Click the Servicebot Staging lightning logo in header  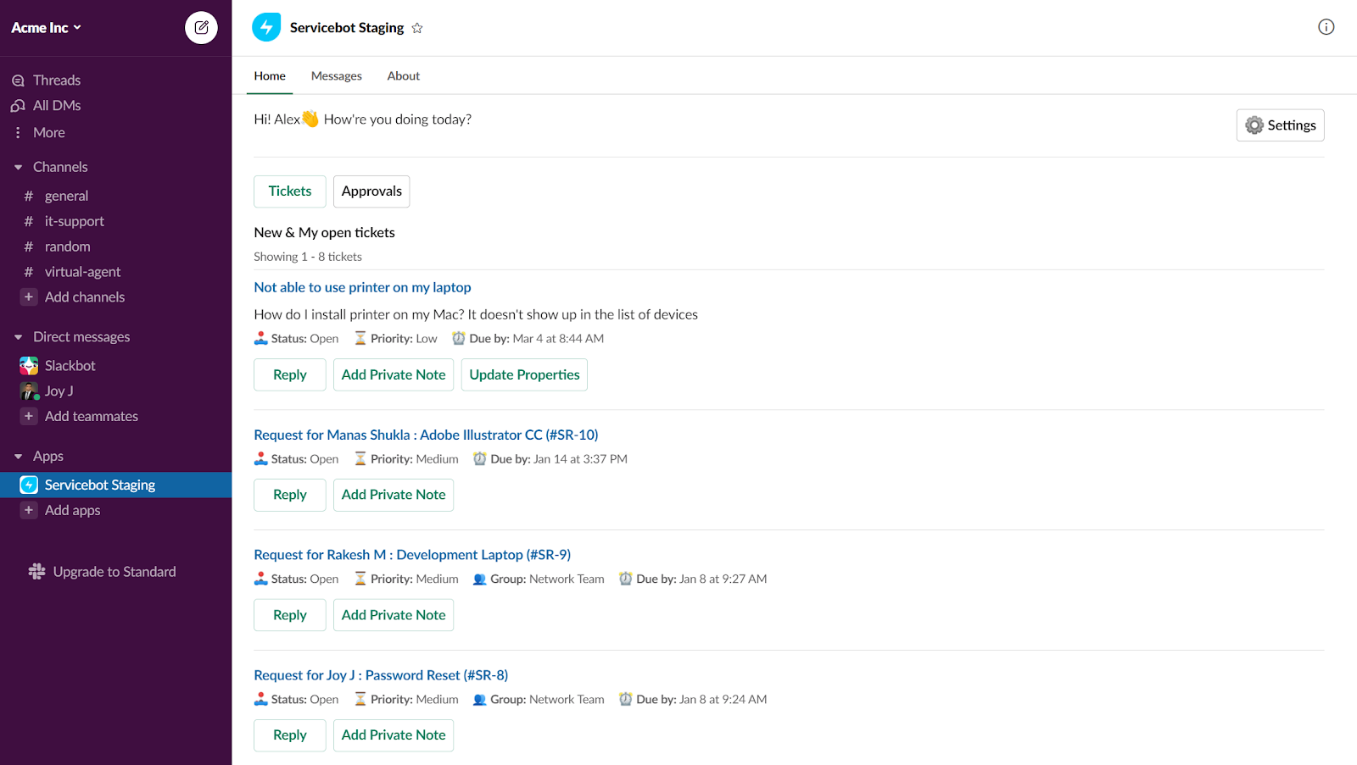(266, 27)
